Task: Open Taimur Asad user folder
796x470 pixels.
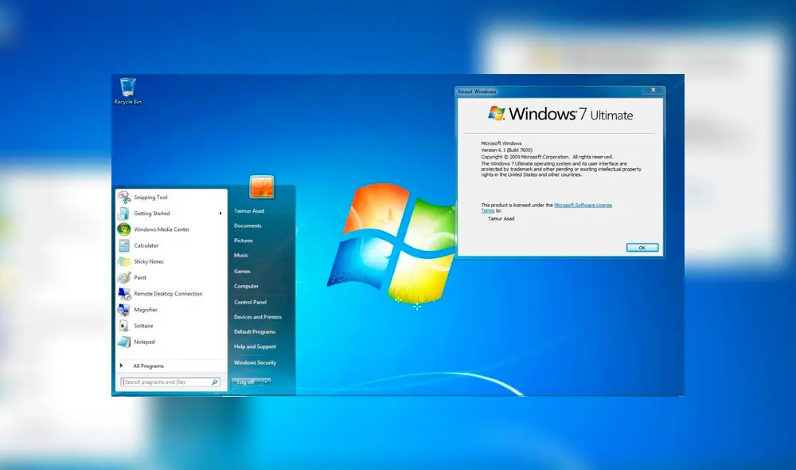Action: pos(248,211)
